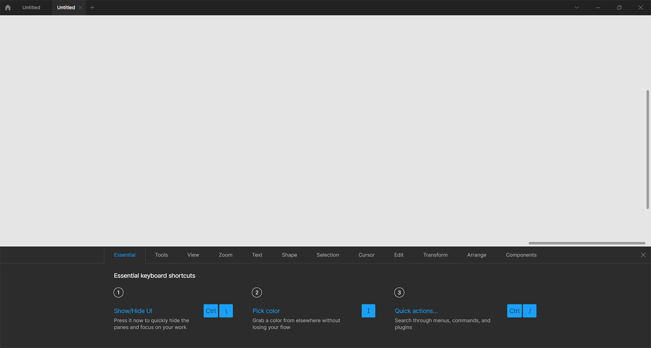The width and height of the screenshot is (651, 348).
Task: Click the backslash key badge for Show/Hide UI
Action: point(226,311)
